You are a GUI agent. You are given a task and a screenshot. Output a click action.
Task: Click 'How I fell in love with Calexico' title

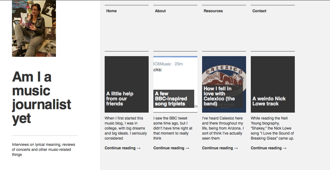tap(219, 96)
